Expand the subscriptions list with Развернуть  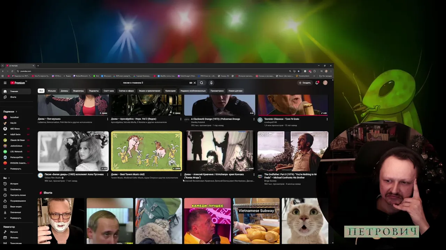(x=16, y=169)
